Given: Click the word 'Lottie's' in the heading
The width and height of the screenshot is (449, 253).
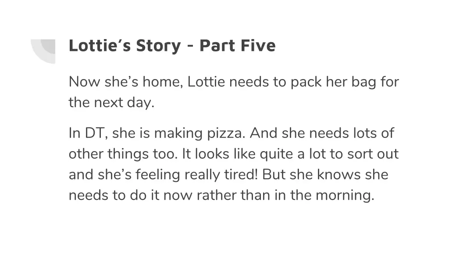Looking at the screenshot, I should 100,45.
